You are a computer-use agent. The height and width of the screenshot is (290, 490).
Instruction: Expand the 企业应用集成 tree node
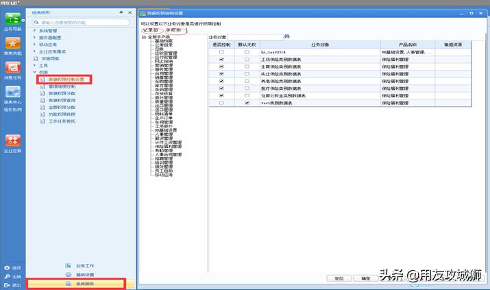[35, 51]
